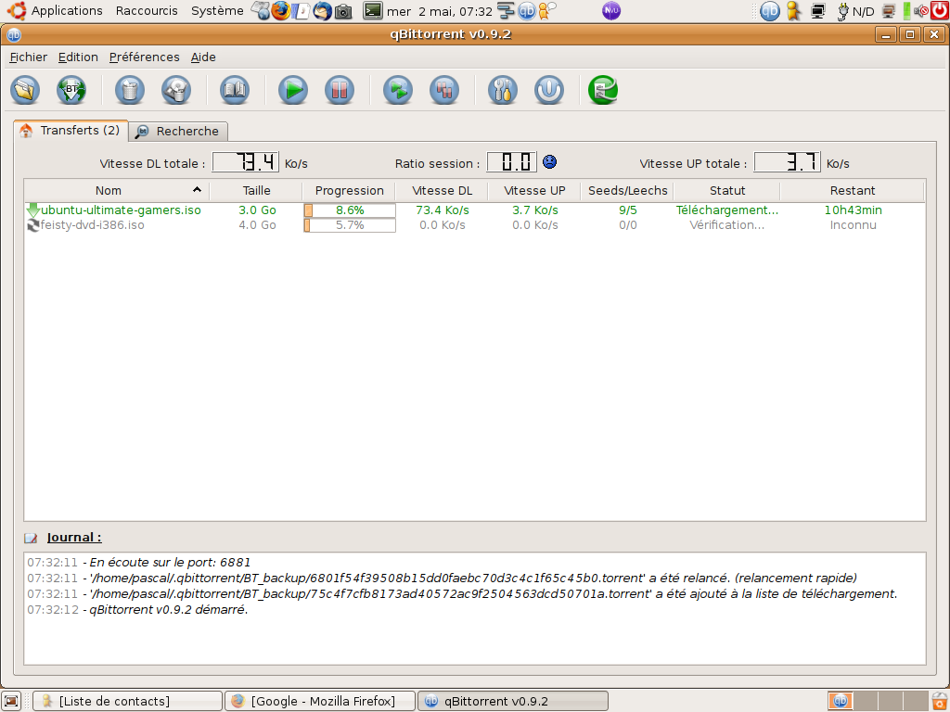Click the checking icon beside feisty-dvd-i386.iso
Viewport: 950px width, 712px height.
(32, 225)
